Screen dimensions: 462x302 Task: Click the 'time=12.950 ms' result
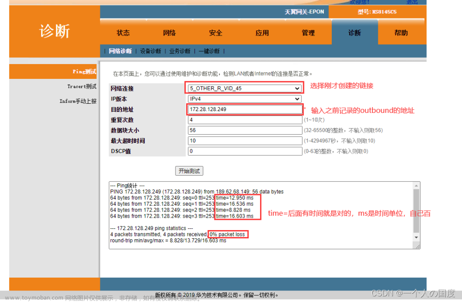tap(235, 198)
